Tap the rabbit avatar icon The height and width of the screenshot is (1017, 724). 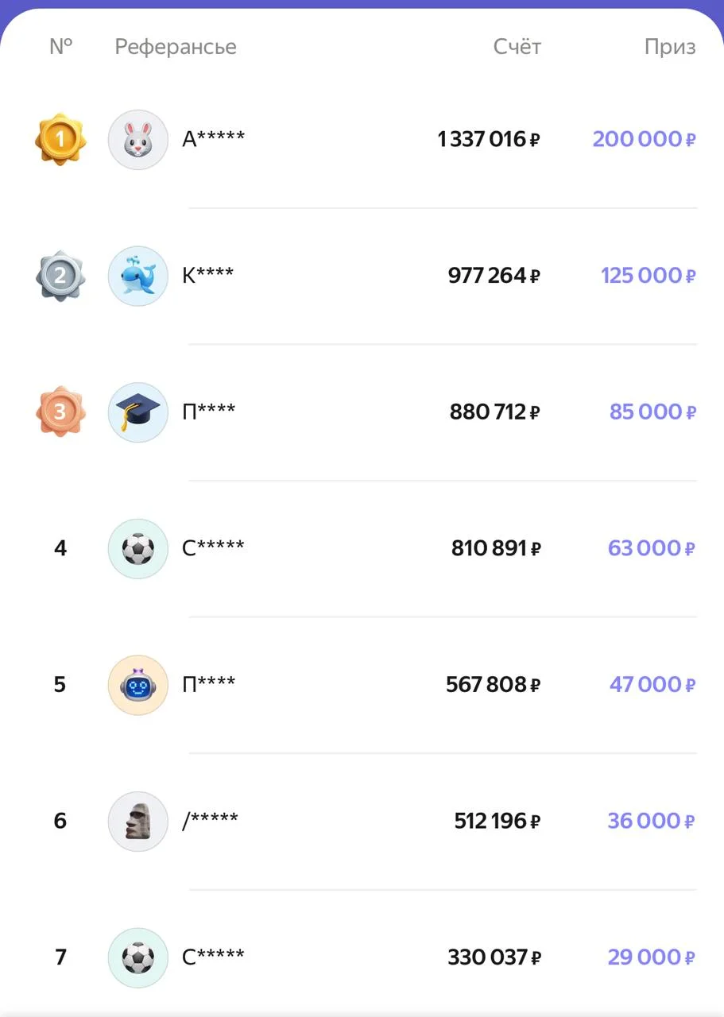click(x=138, y=140)
